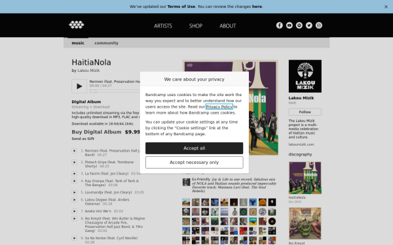This screenshot has width=393, height=245.
Task: Switch to the music tab
Action: coord(78,43)
